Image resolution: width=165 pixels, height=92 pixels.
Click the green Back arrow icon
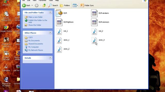pos(24,5)
